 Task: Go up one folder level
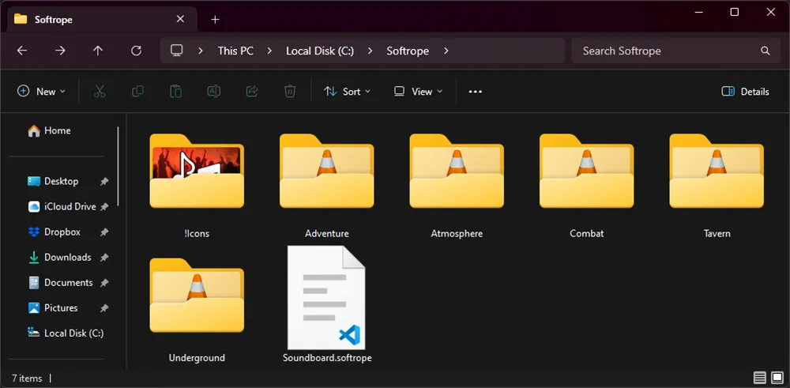pyautogui.click(x=98, y=51)
